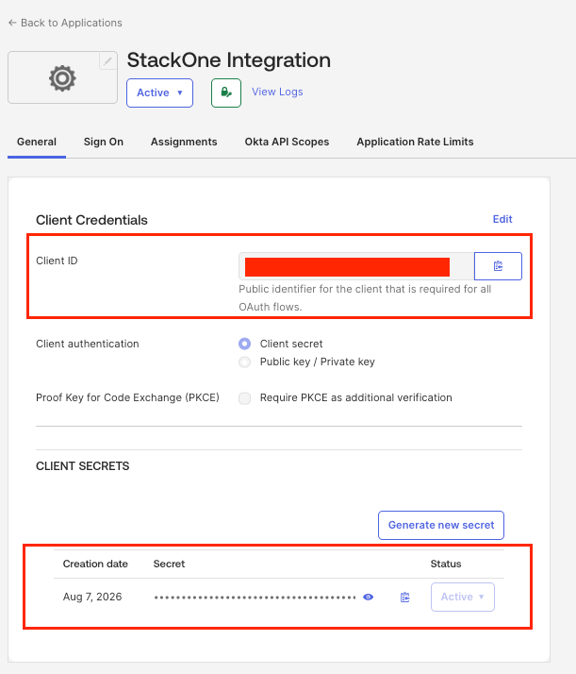Click the Client Credentials heading
This screenshot has height=674, width=576.
click(91, 220)
